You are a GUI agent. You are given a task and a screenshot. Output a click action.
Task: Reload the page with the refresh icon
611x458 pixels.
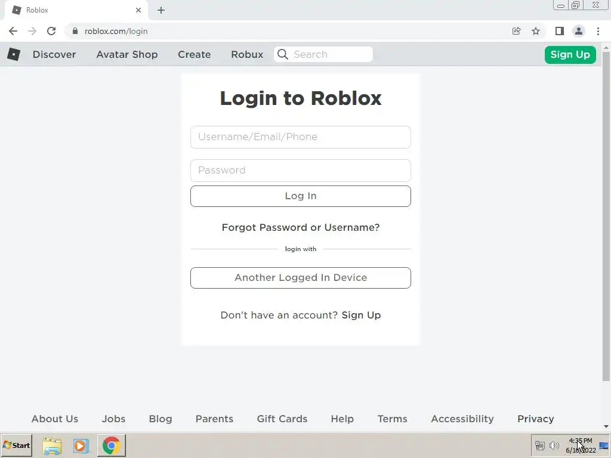[x=51, y=31]
